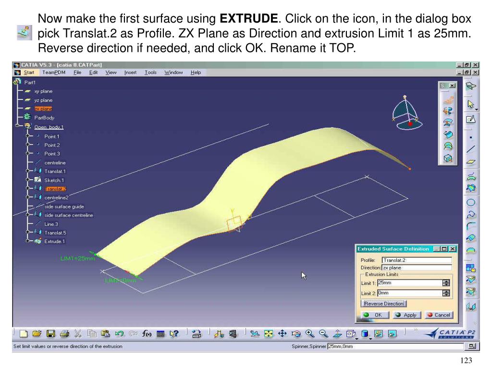Select the Line tool in right toolbar
492x369 pixels.
coord(471,149)
